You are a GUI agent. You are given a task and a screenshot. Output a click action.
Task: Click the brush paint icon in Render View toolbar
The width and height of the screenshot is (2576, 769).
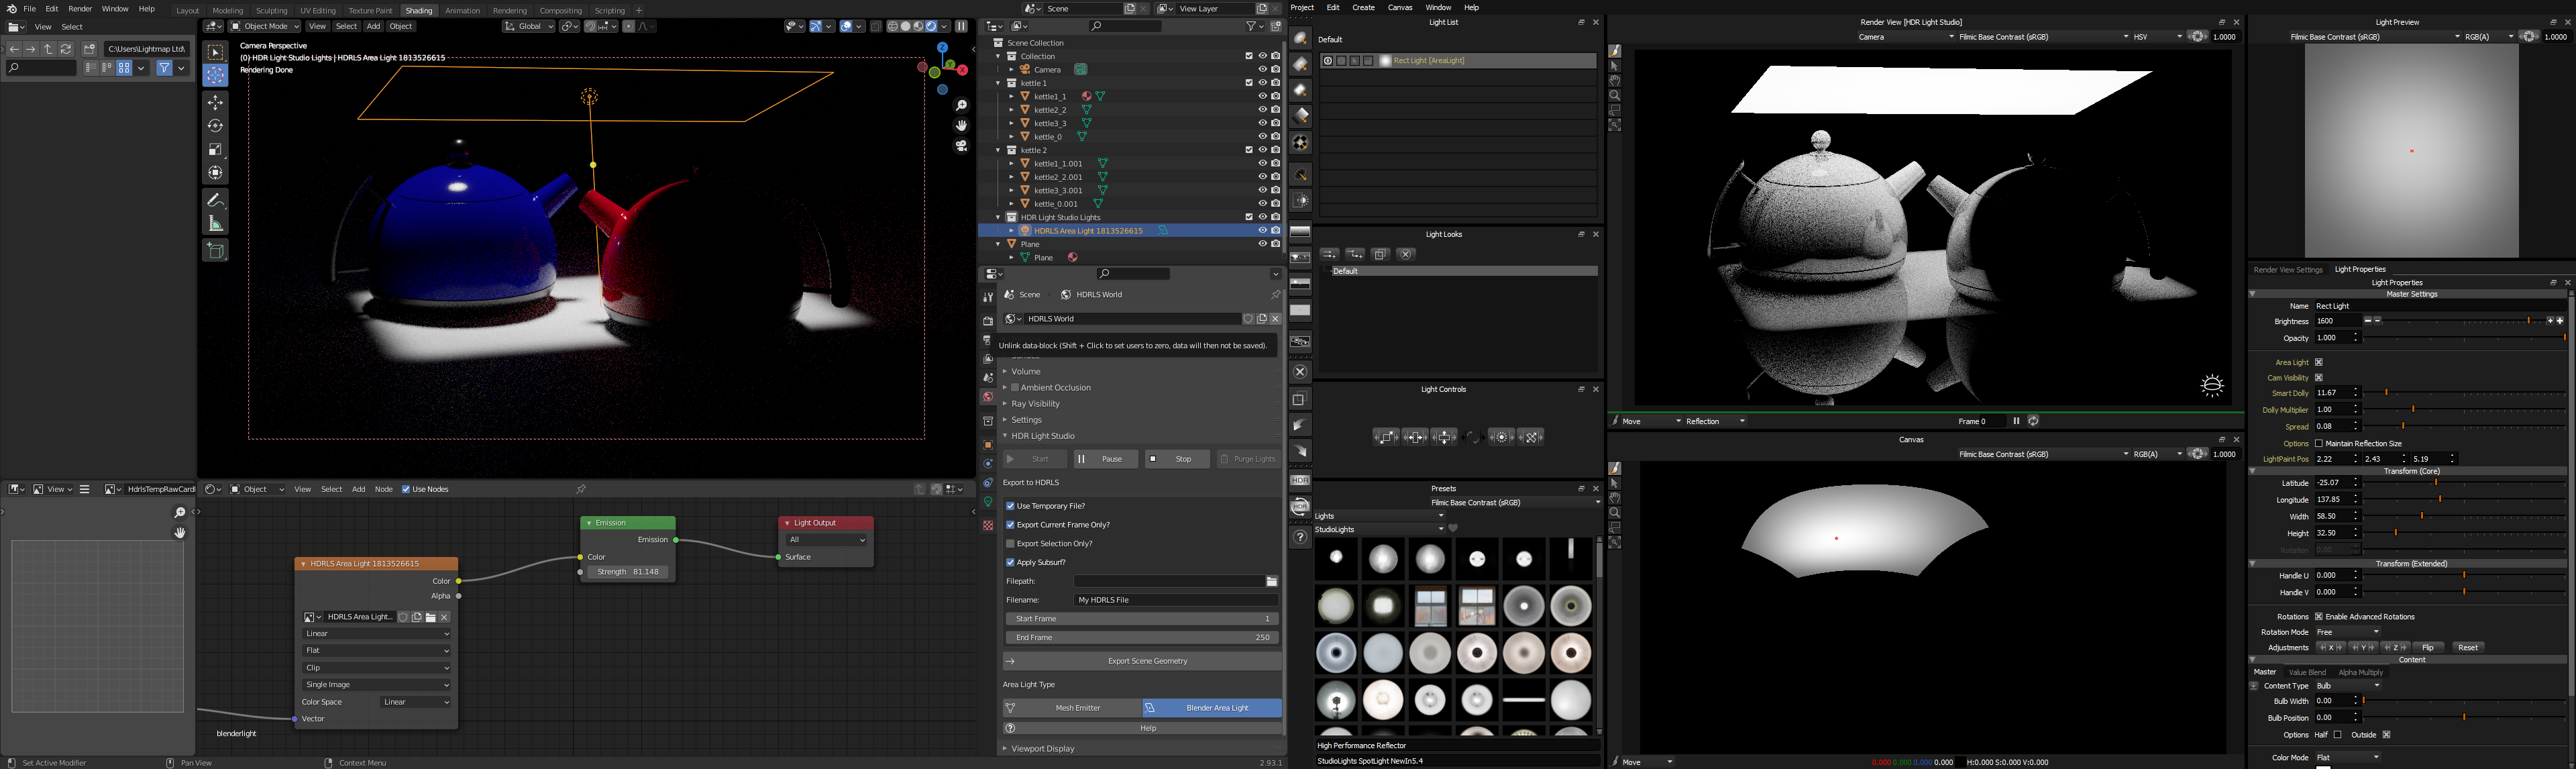1614,50
